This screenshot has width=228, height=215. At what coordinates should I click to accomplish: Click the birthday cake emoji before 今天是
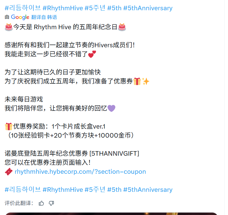point(9,27)
